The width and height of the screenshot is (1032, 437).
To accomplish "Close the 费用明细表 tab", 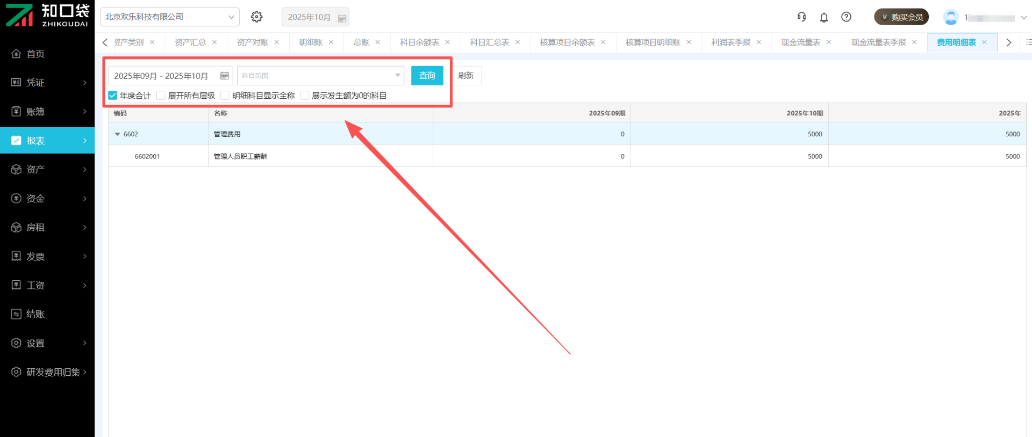I will coord(984,42).
